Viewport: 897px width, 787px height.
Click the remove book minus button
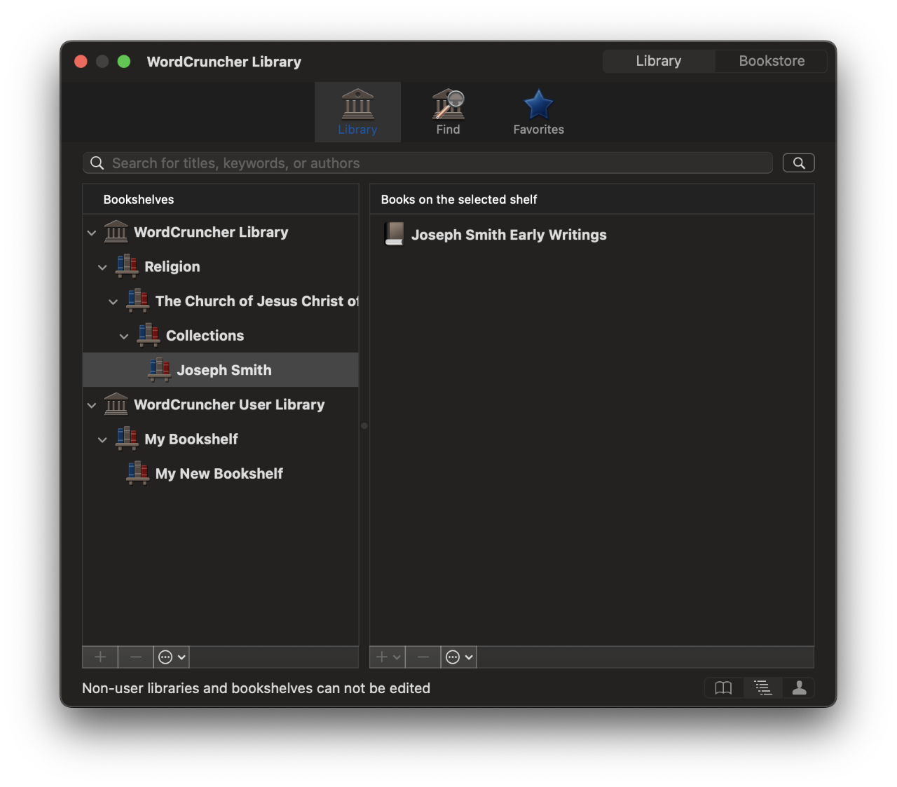point(423,657)
